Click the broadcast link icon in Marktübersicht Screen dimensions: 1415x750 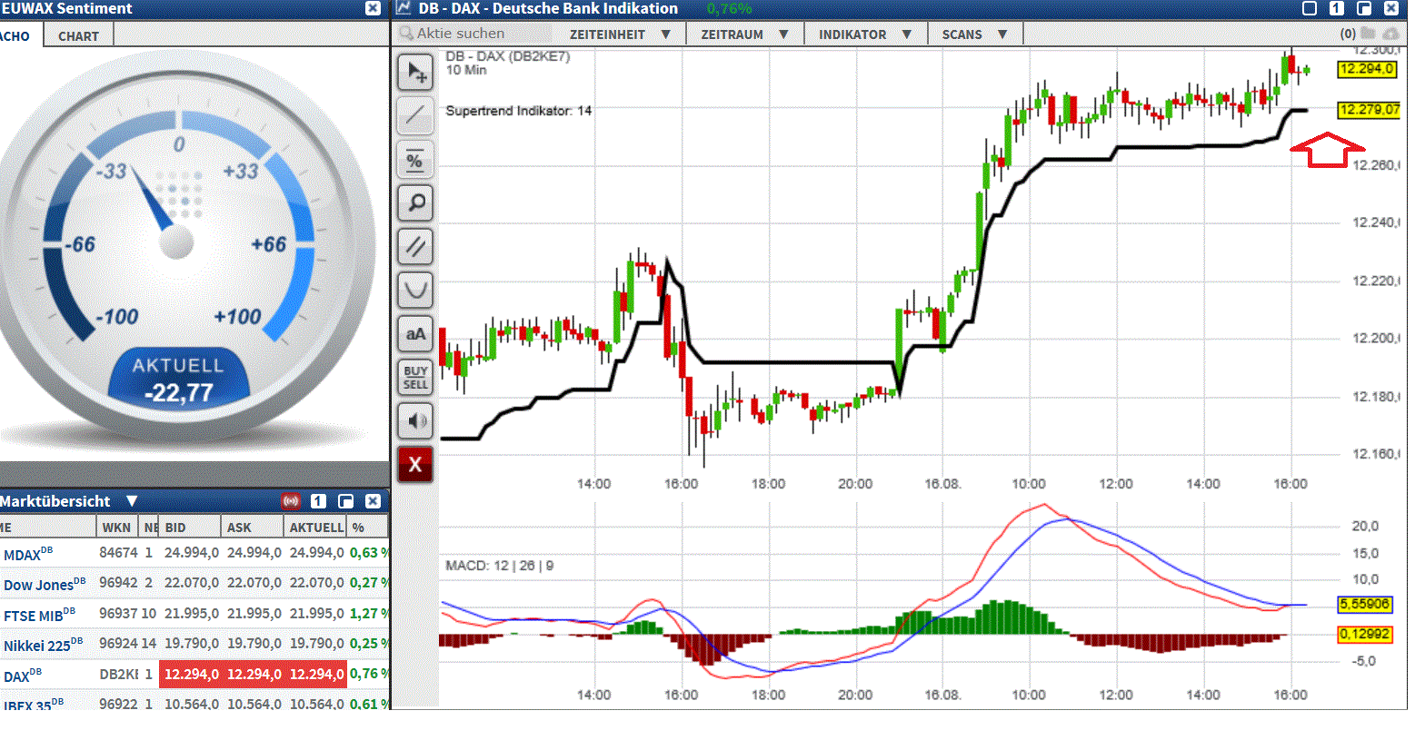293,500
